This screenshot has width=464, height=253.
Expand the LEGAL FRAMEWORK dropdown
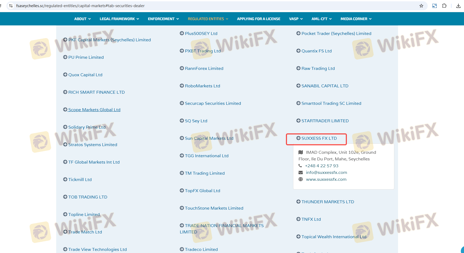coord(119,19)
